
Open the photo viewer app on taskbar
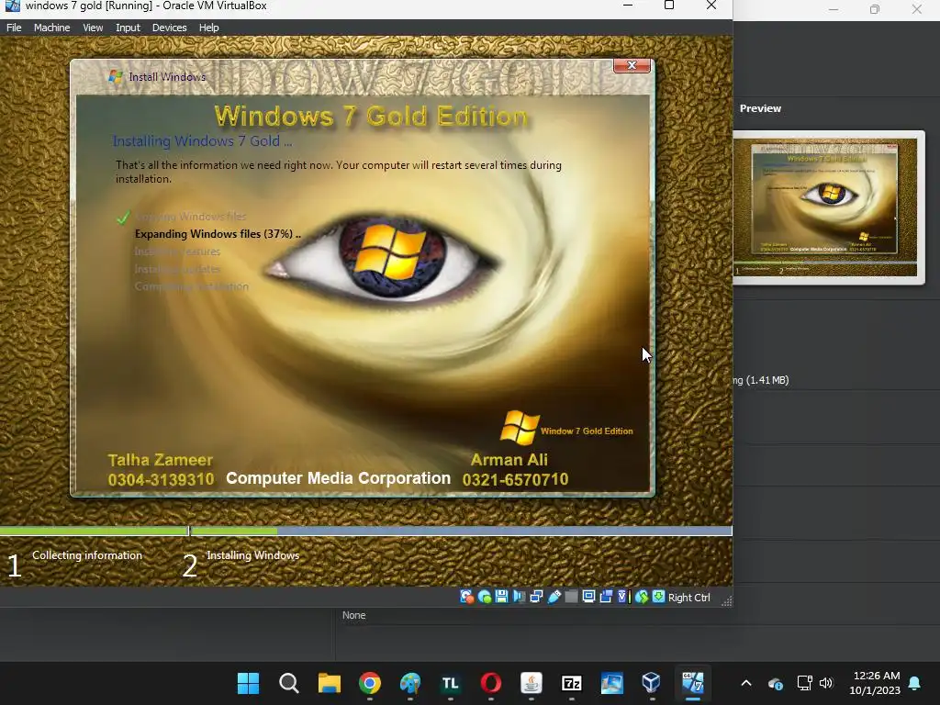612,683
